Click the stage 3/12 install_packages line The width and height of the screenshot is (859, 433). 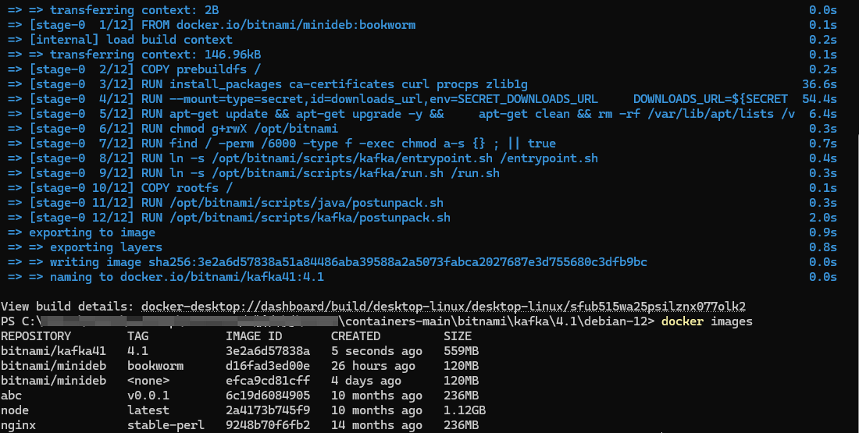[x=268, y=85]
